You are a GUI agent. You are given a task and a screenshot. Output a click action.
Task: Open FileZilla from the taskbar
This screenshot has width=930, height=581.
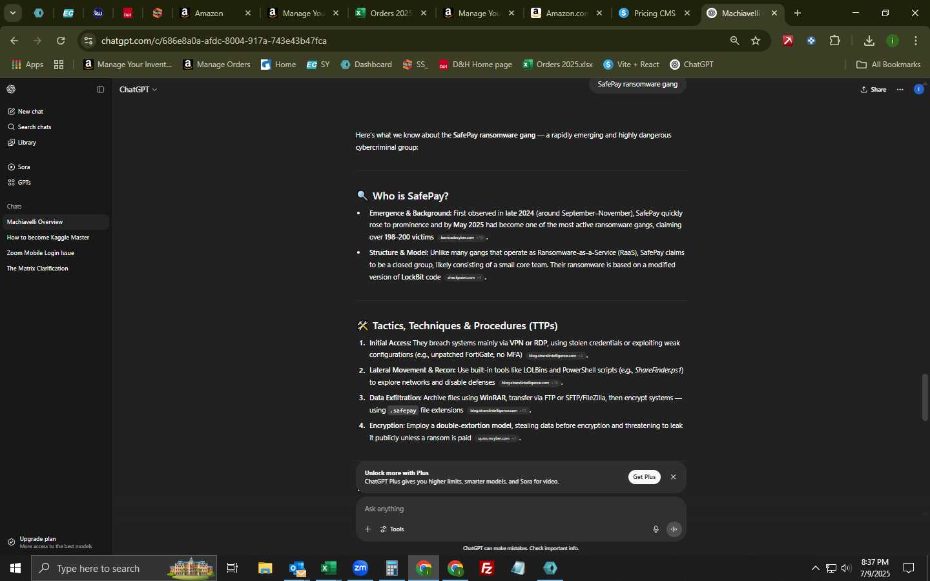point(487,568)
